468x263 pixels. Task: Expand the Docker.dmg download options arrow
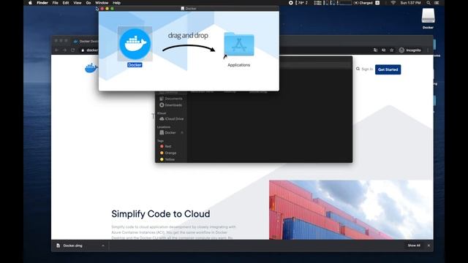coord(103,245)
